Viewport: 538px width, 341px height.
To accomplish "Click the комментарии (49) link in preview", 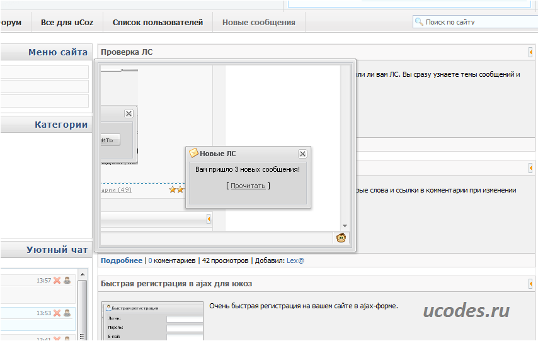I will point(117,190).
